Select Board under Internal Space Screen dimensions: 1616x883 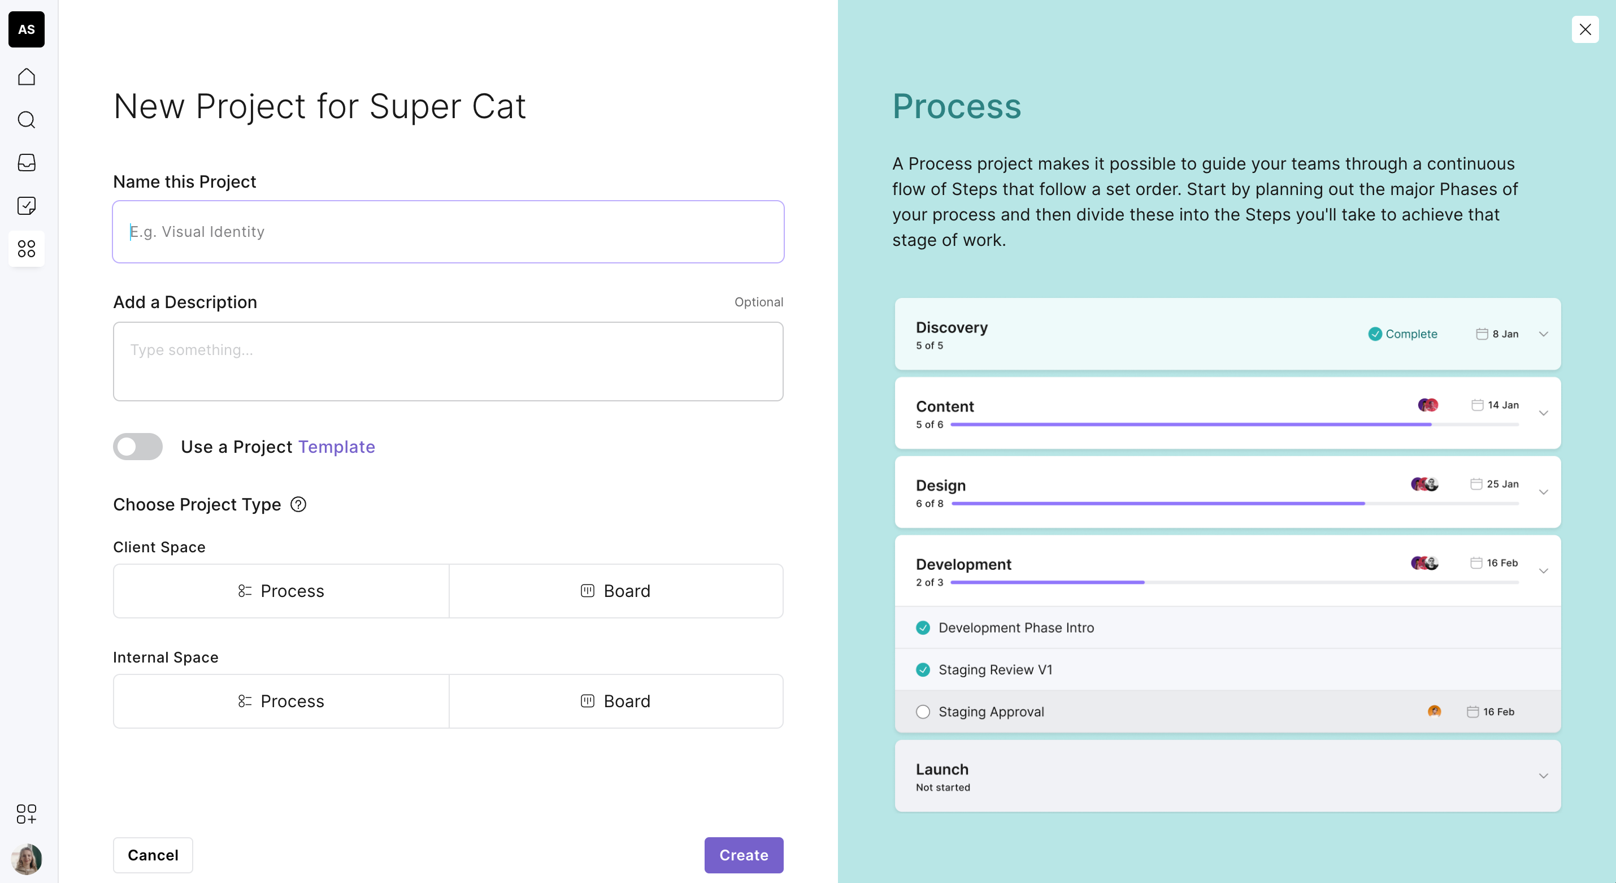click(x=615, y=701)
